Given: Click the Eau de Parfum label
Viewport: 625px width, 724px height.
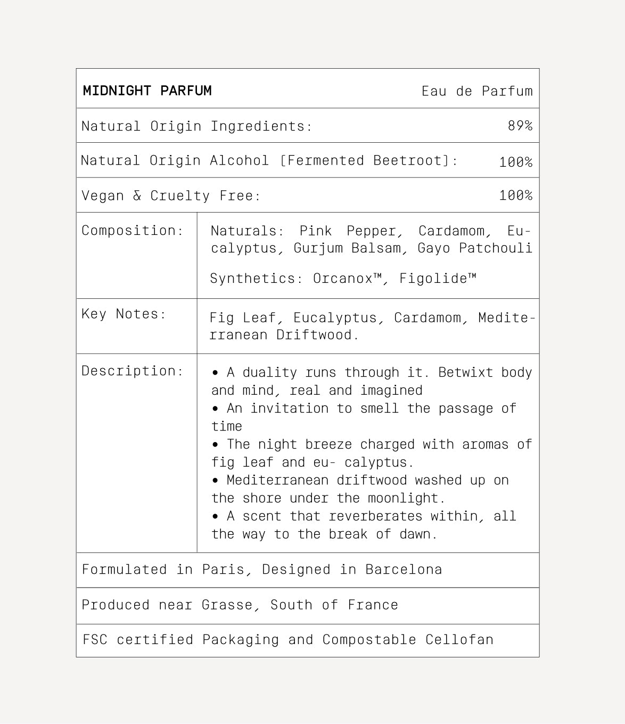Looking at the screenshot, I should 476,91.
